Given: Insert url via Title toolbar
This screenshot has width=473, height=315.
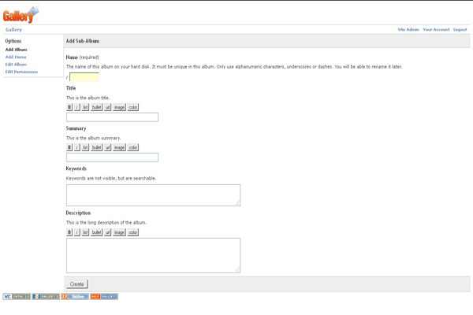Looking at the screenshot, I should 108,107.
